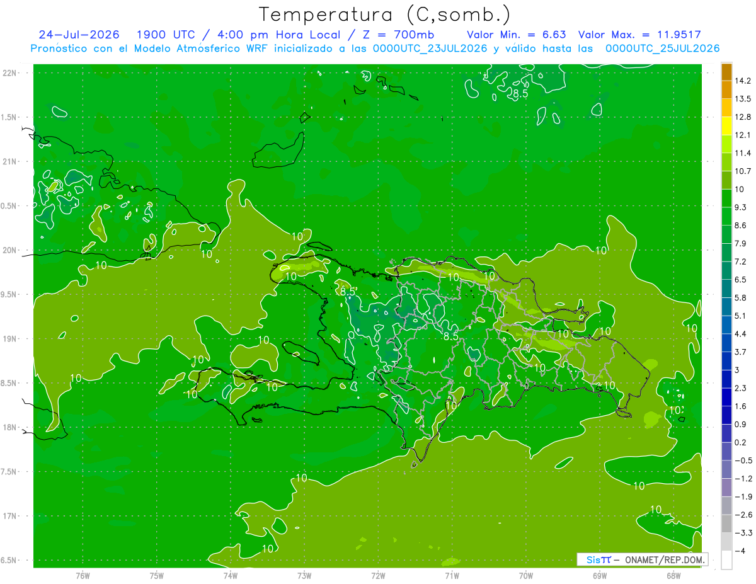Click the "70W" longitude label
756x584 pixels.
coord(525,575)
